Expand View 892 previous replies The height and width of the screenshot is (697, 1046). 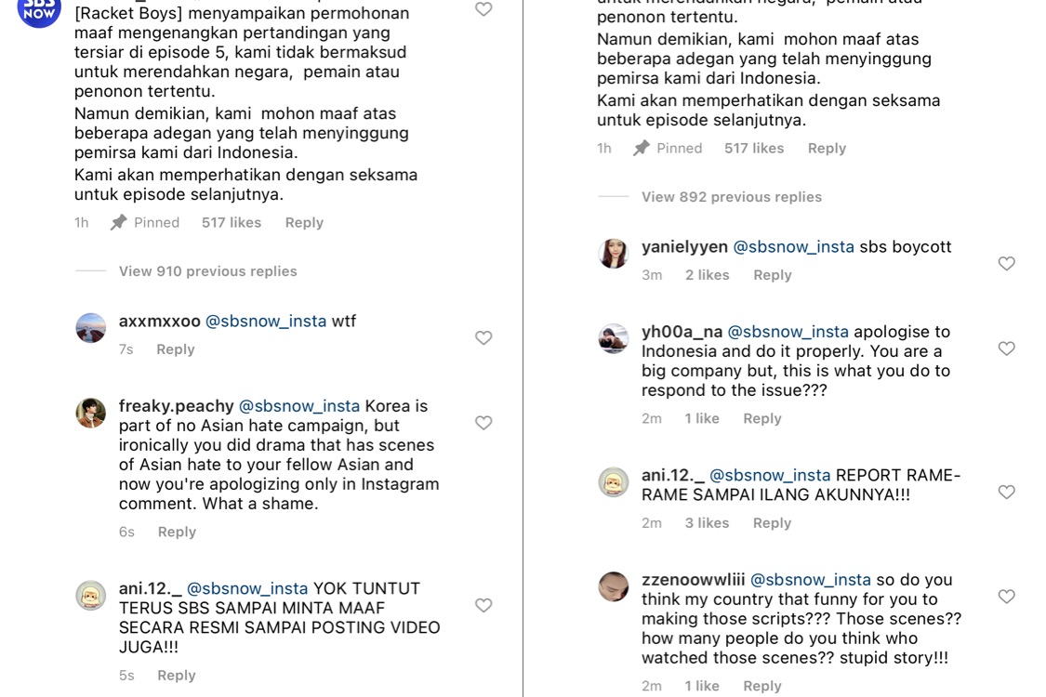tap(731, 197)
